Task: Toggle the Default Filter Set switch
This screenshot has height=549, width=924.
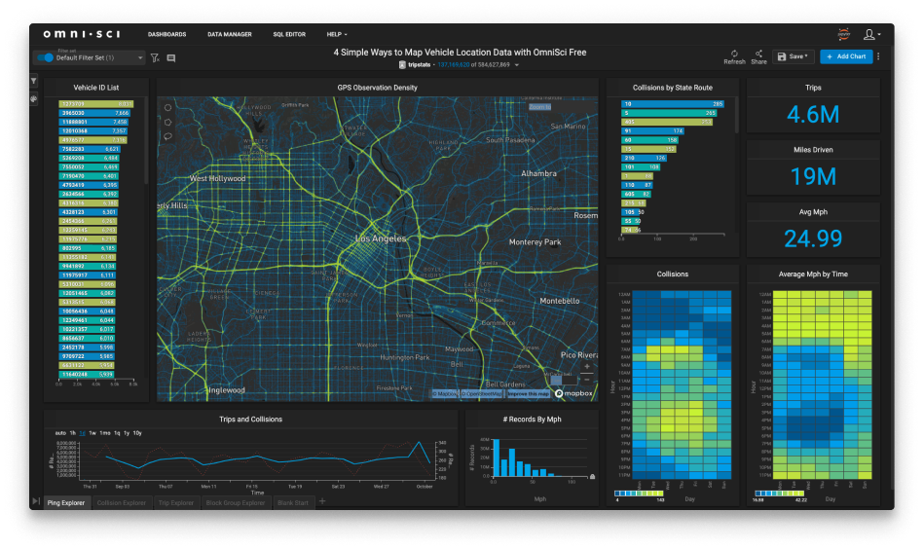Action: pyautogui.click(x=45, y=57)
